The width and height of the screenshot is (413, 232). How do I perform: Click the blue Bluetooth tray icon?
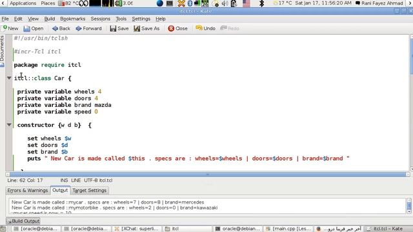click(x=190, y=3)
